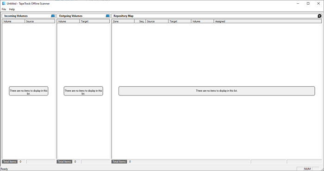324x171 pixels.
Task: Click Total Items label under Repository Map
Action: 119,162
